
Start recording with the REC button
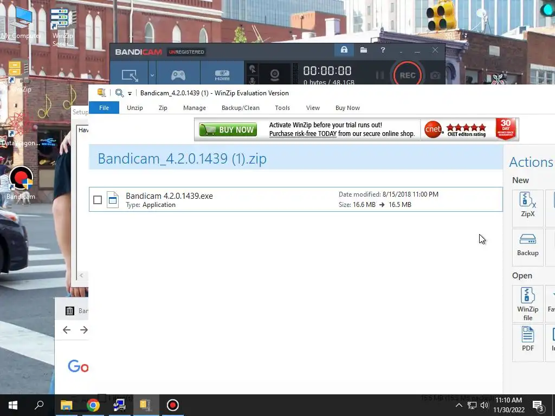(408, 75)
